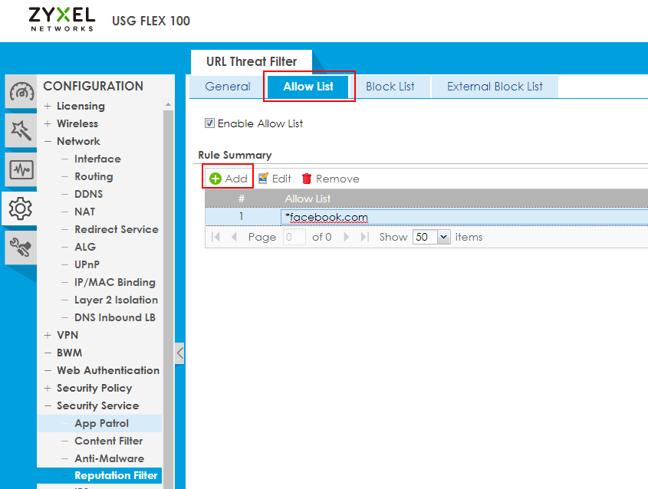Open the Monitor waveform icon
Screen dimensions: 648x489
coord(21,169)
